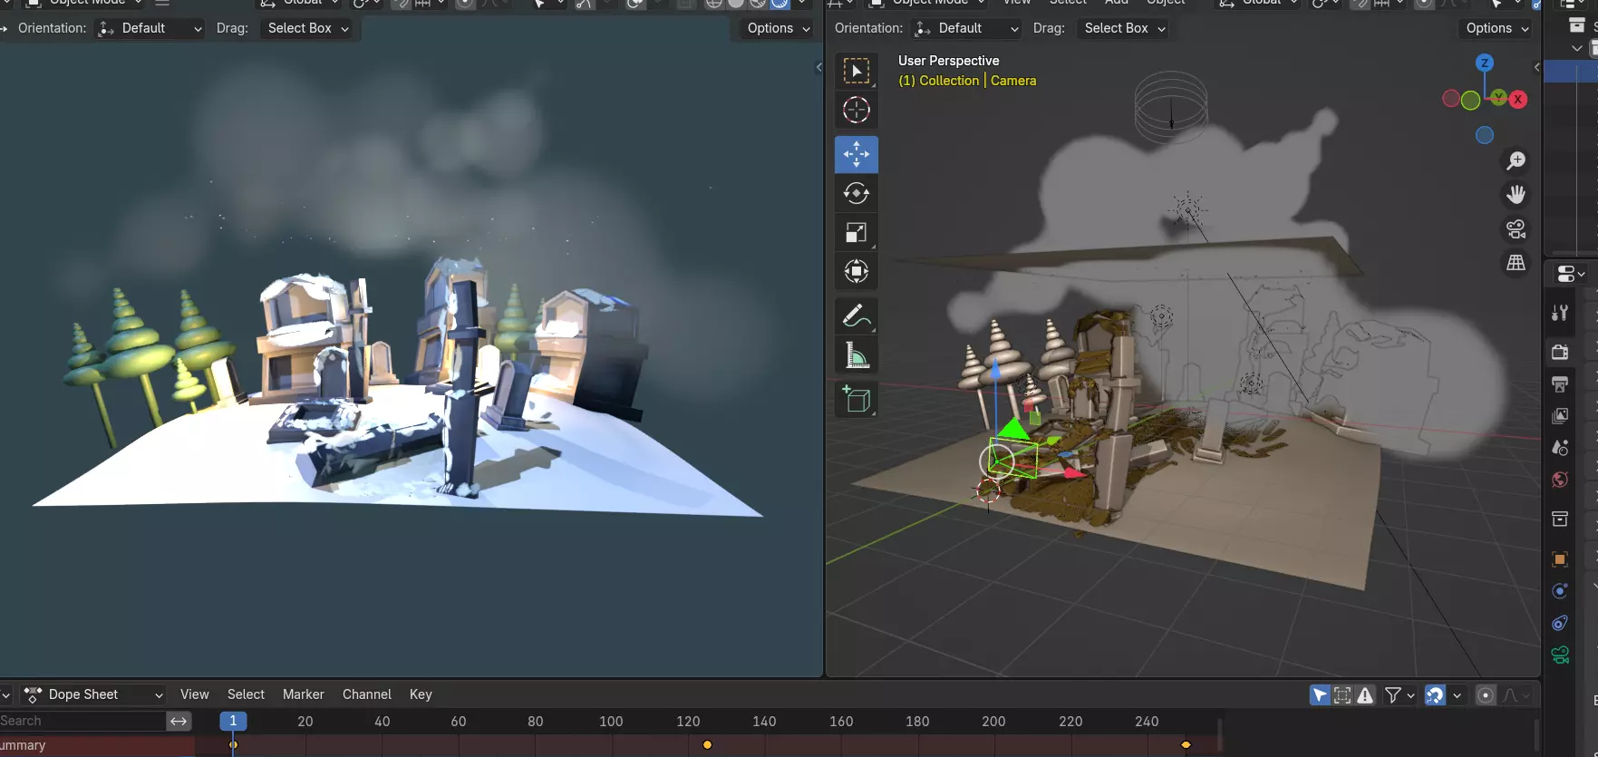Open the properties editor type dropdown
The height and width of the screenshot is (757, 1598).
coord(1571,273)
